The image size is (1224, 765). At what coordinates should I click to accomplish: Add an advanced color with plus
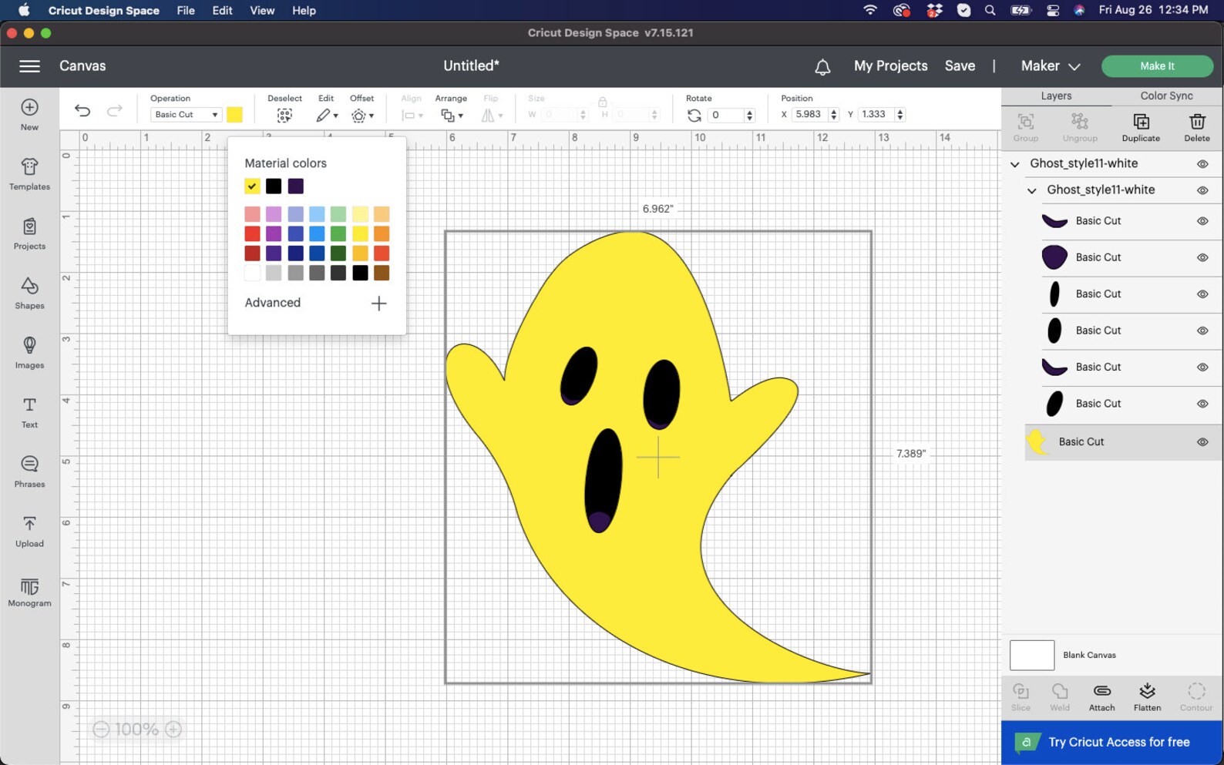click(x=378, y=304)
